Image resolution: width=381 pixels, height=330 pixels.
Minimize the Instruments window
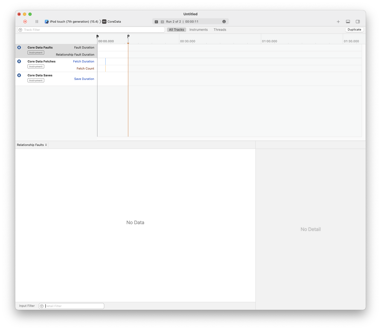(x=25, y=14)
